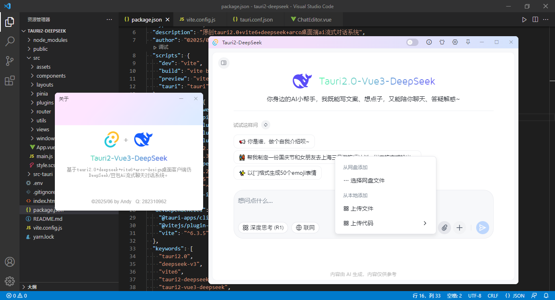Expand the layouts folder
Viewport: 555px width, 300px height.
pyautogui.click(x=69, y=85)
